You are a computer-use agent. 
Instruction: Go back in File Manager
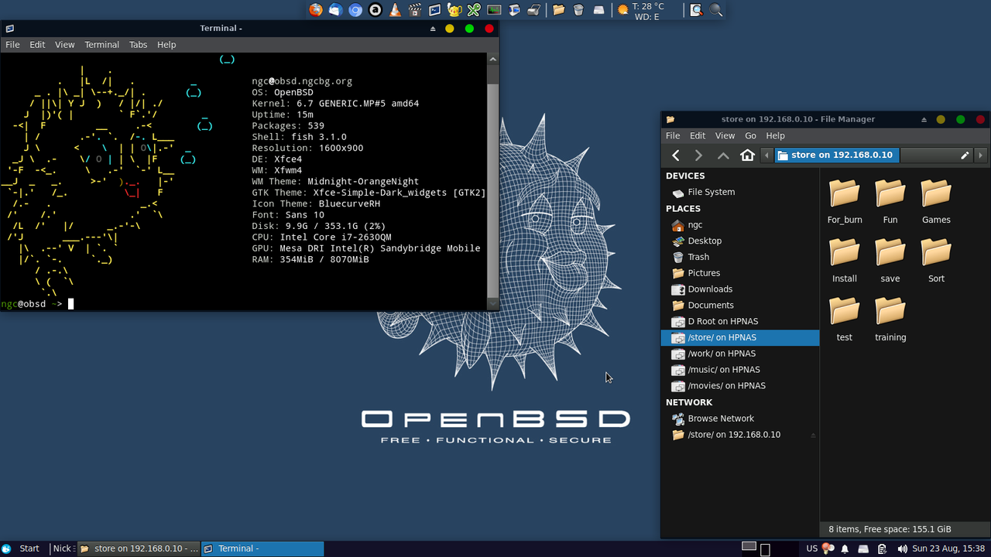tap(676, 155)
